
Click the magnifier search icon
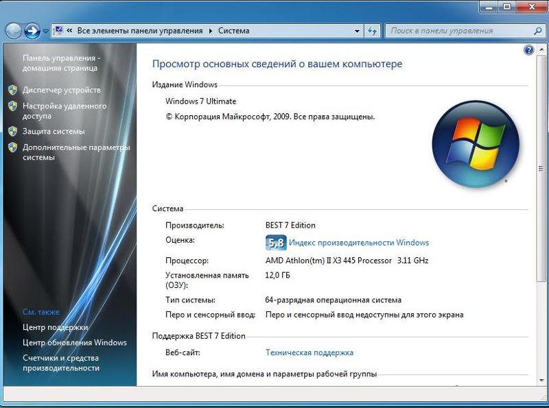pyautogui.click(x=537, y=31)
